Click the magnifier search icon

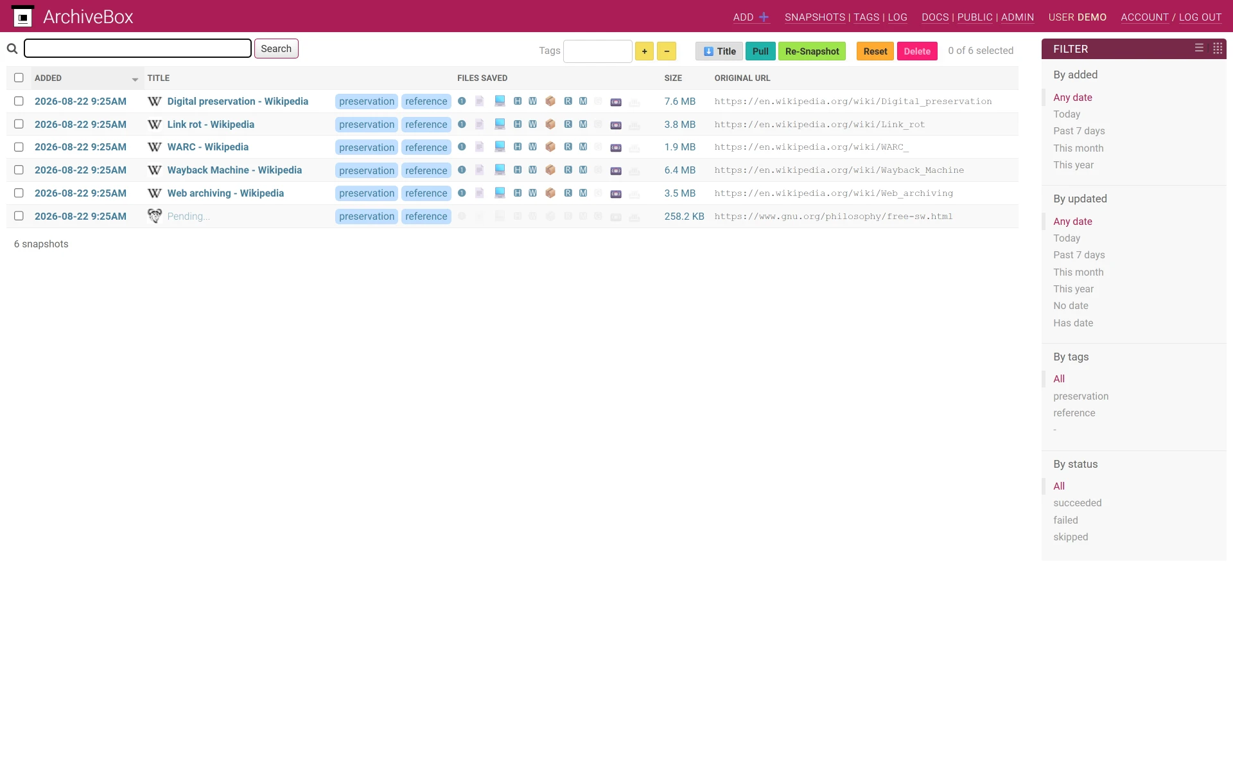pyautogui.click(x=12, y=49)
